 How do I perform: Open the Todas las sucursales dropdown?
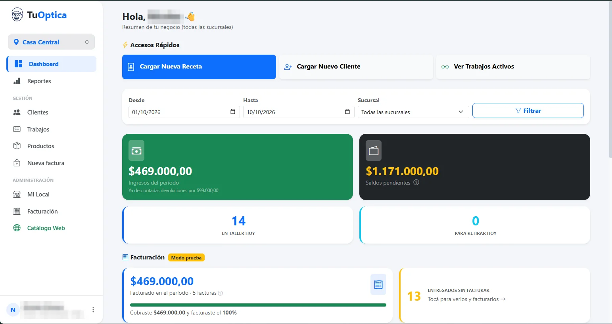413,112
